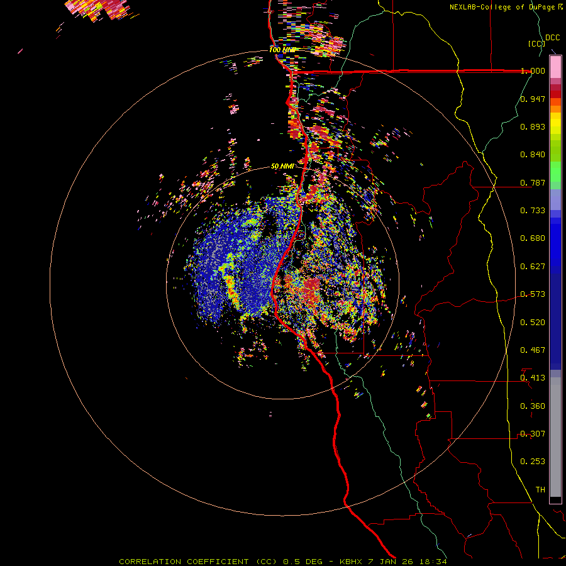The width and height of the screenshot is (566, 566).
Task: Click the 0.680 legend value
Action: click(533, 238)
